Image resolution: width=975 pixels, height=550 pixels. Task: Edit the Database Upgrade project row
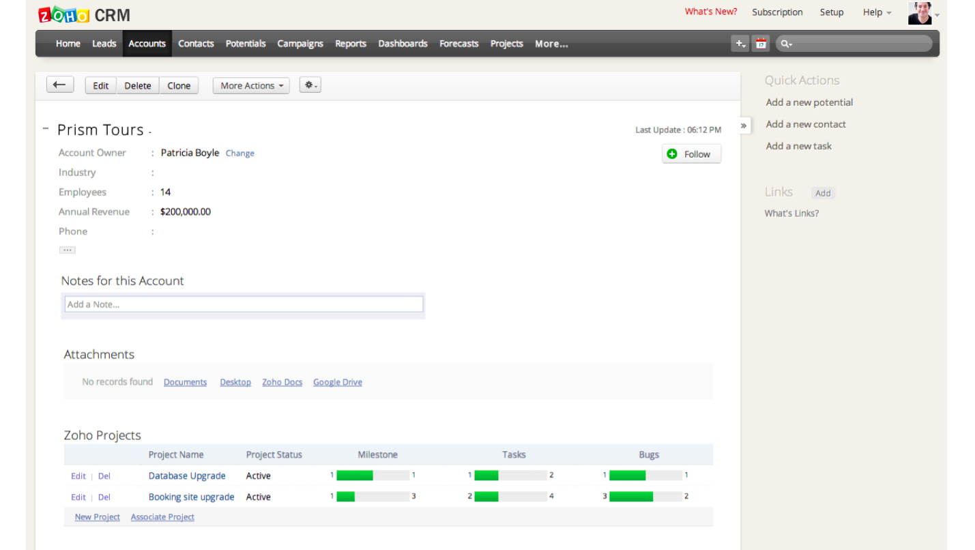pyautogui.click(x=78, y=476)
